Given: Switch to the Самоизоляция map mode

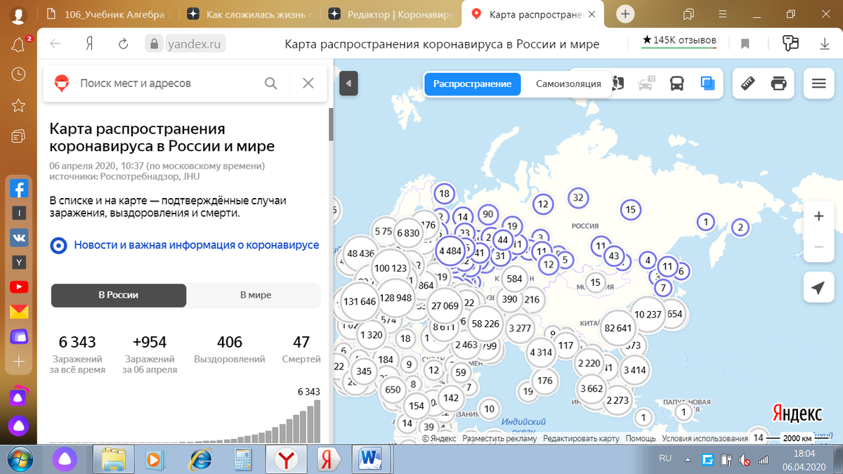Looking at the screenshot, I should tap(568, 84).
